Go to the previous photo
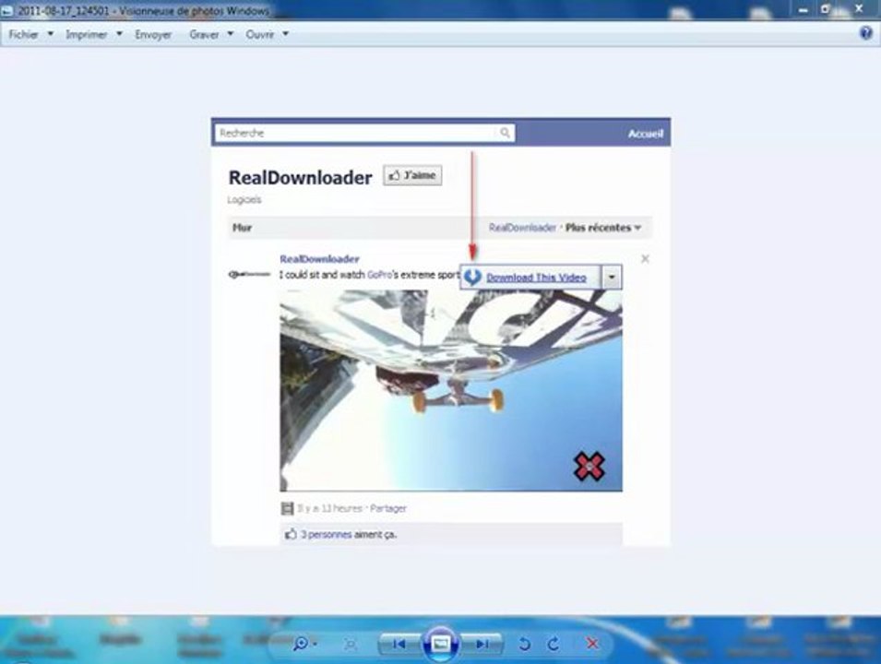This screenshot has width=881, height=664. 399,644
